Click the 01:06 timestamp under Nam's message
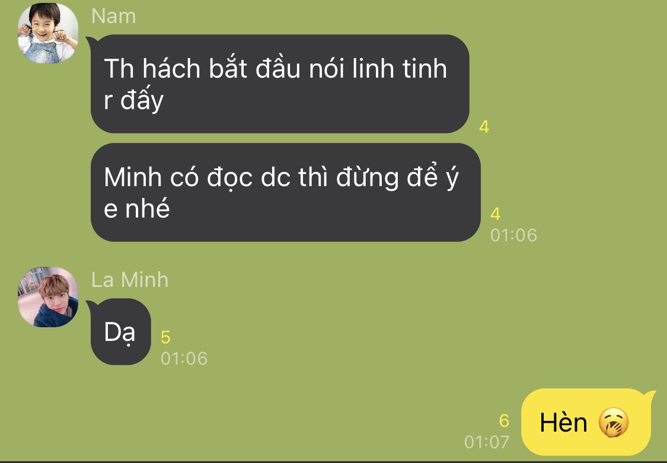The image size is (667, 463). point(513,235)
